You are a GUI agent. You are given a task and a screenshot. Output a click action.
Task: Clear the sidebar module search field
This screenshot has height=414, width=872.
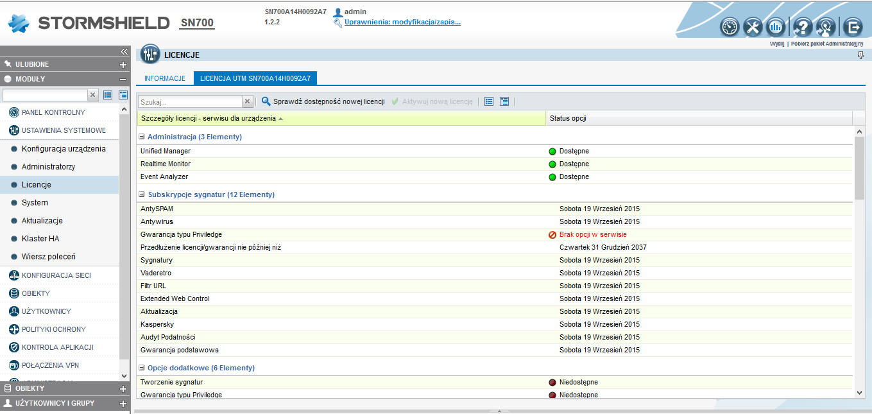pos(93,95)
